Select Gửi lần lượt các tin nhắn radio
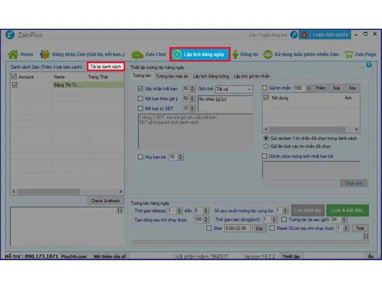Image resolution: width=382 pixels, height=287 pixels. coord(266,146)
